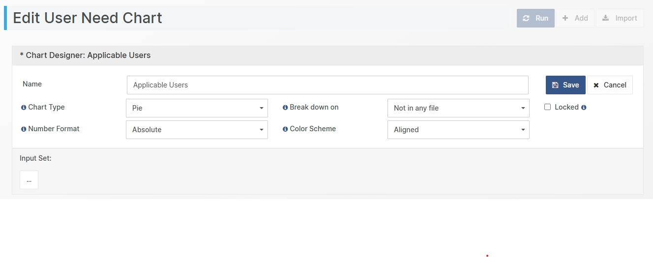
Task: Click the info icon beside Chart Type
Action: coord(24,108)
